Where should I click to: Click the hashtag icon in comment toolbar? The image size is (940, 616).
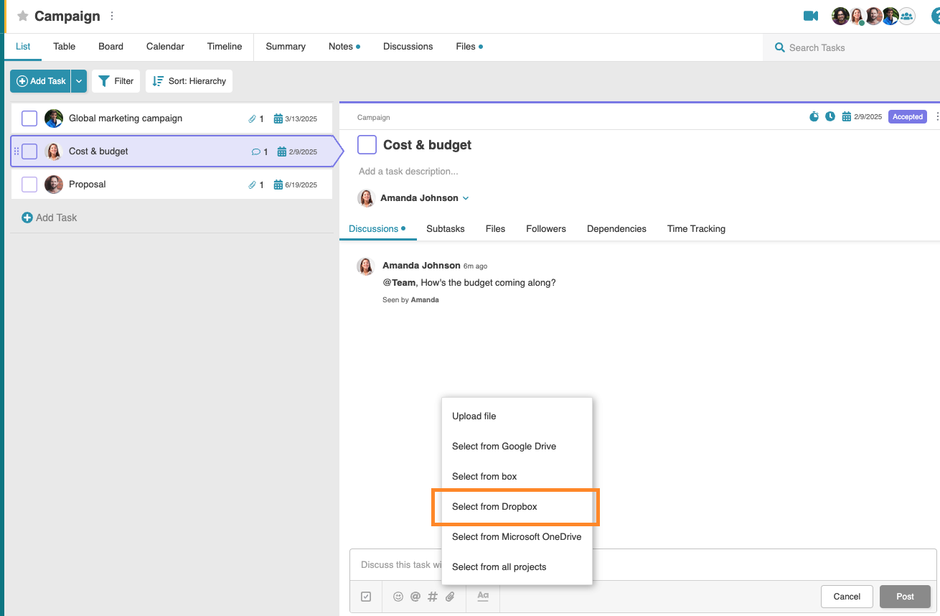(433, 597)
